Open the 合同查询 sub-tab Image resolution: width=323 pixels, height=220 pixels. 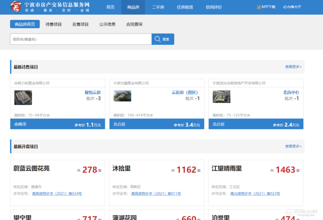134,24
